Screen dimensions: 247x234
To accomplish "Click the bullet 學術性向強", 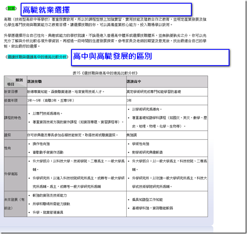I will (140, 144).
